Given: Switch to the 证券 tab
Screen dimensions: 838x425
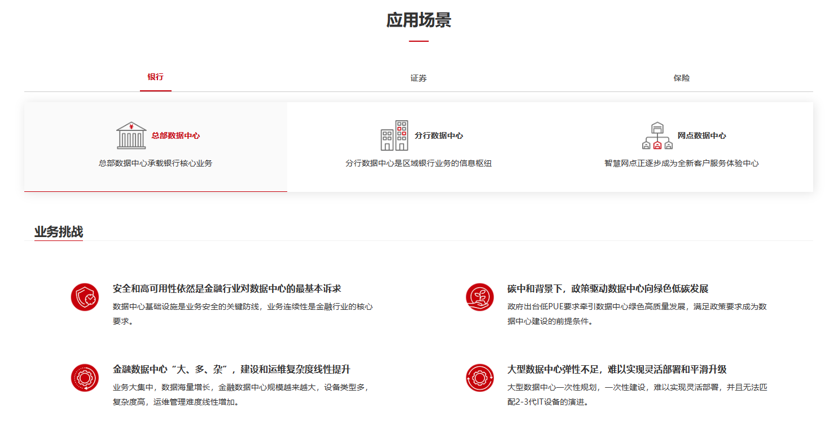Looking at the screenshot, I should (x=419, y=78).
